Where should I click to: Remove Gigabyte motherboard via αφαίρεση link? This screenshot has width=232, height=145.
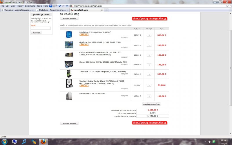tap(124, 48)
